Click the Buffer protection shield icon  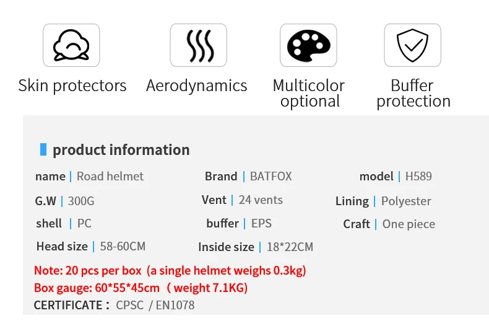point(412,45)
